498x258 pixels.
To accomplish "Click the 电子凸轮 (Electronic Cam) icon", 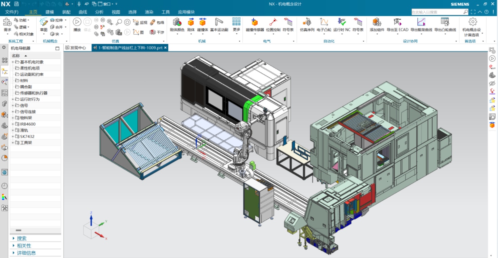I will coord(324,22).
